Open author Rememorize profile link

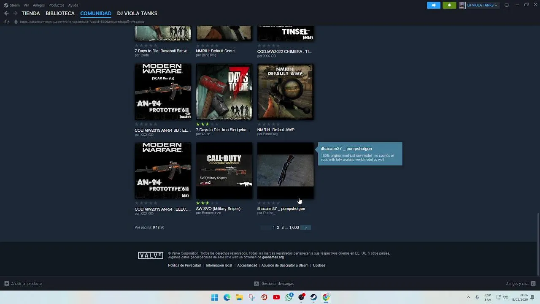(211, 213)
